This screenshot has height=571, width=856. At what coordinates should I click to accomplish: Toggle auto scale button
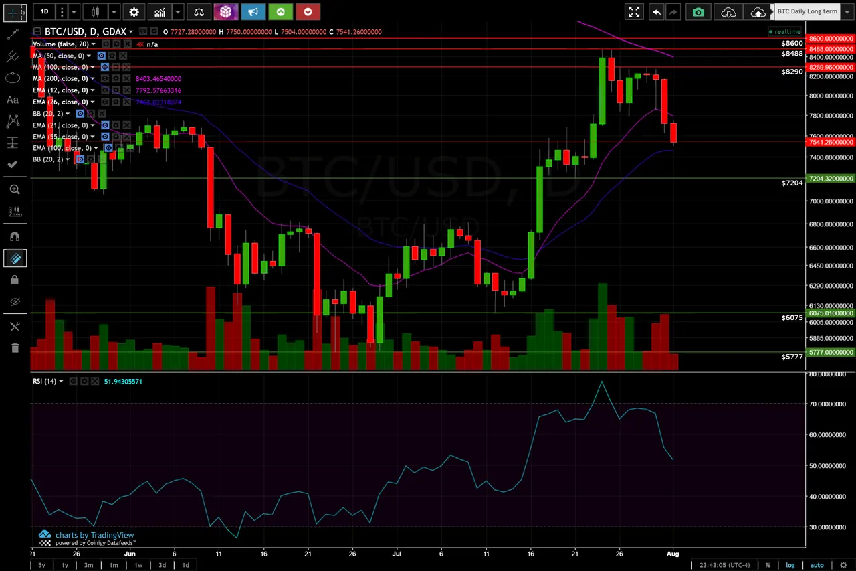click(817, 565)
